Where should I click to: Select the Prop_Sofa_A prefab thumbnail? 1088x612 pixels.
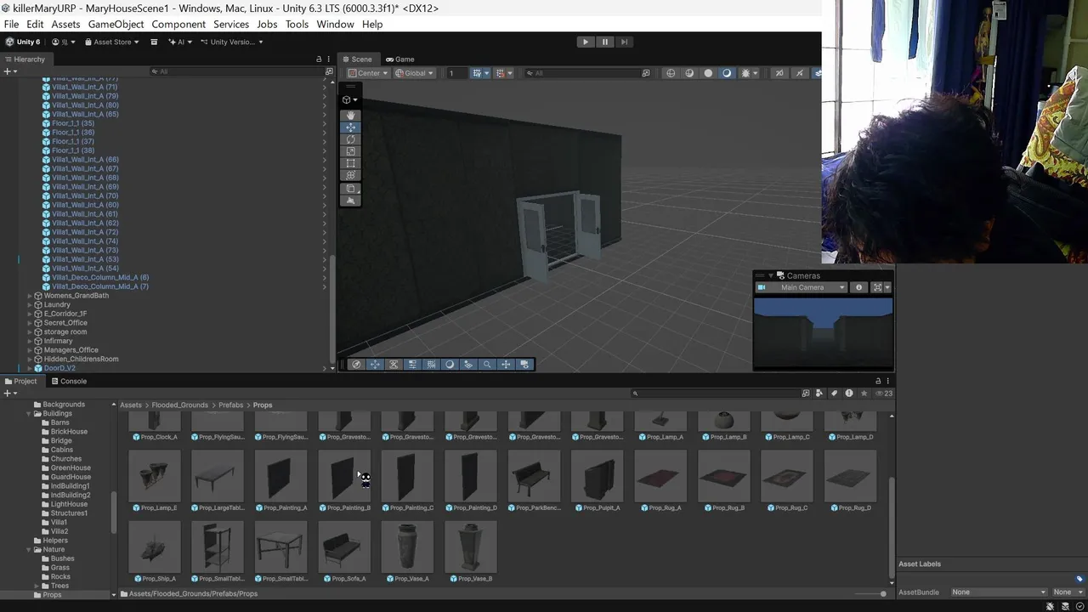tap(344, 547)
